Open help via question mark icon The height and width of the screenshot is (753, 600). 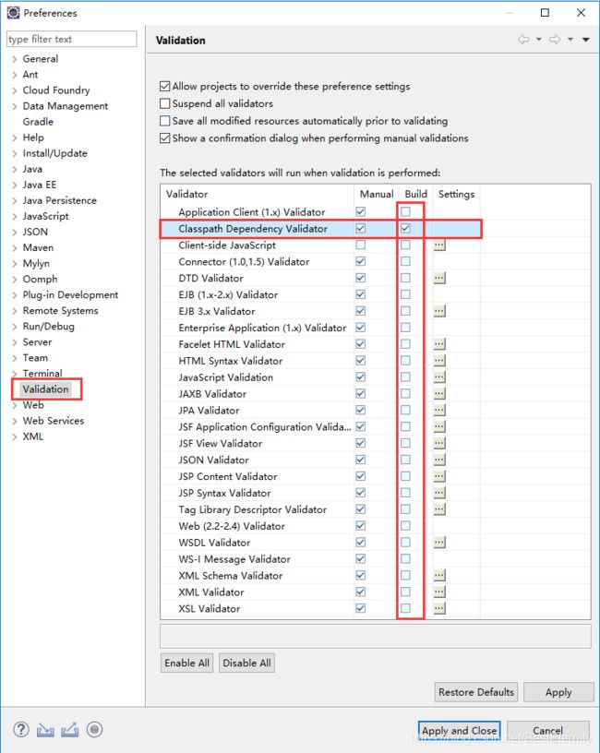[x=20, y=729]
